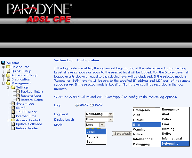This screenshot has height=158, width=192.
Task: Click the Backup Settings page icon
Action: tap(18, 91)
